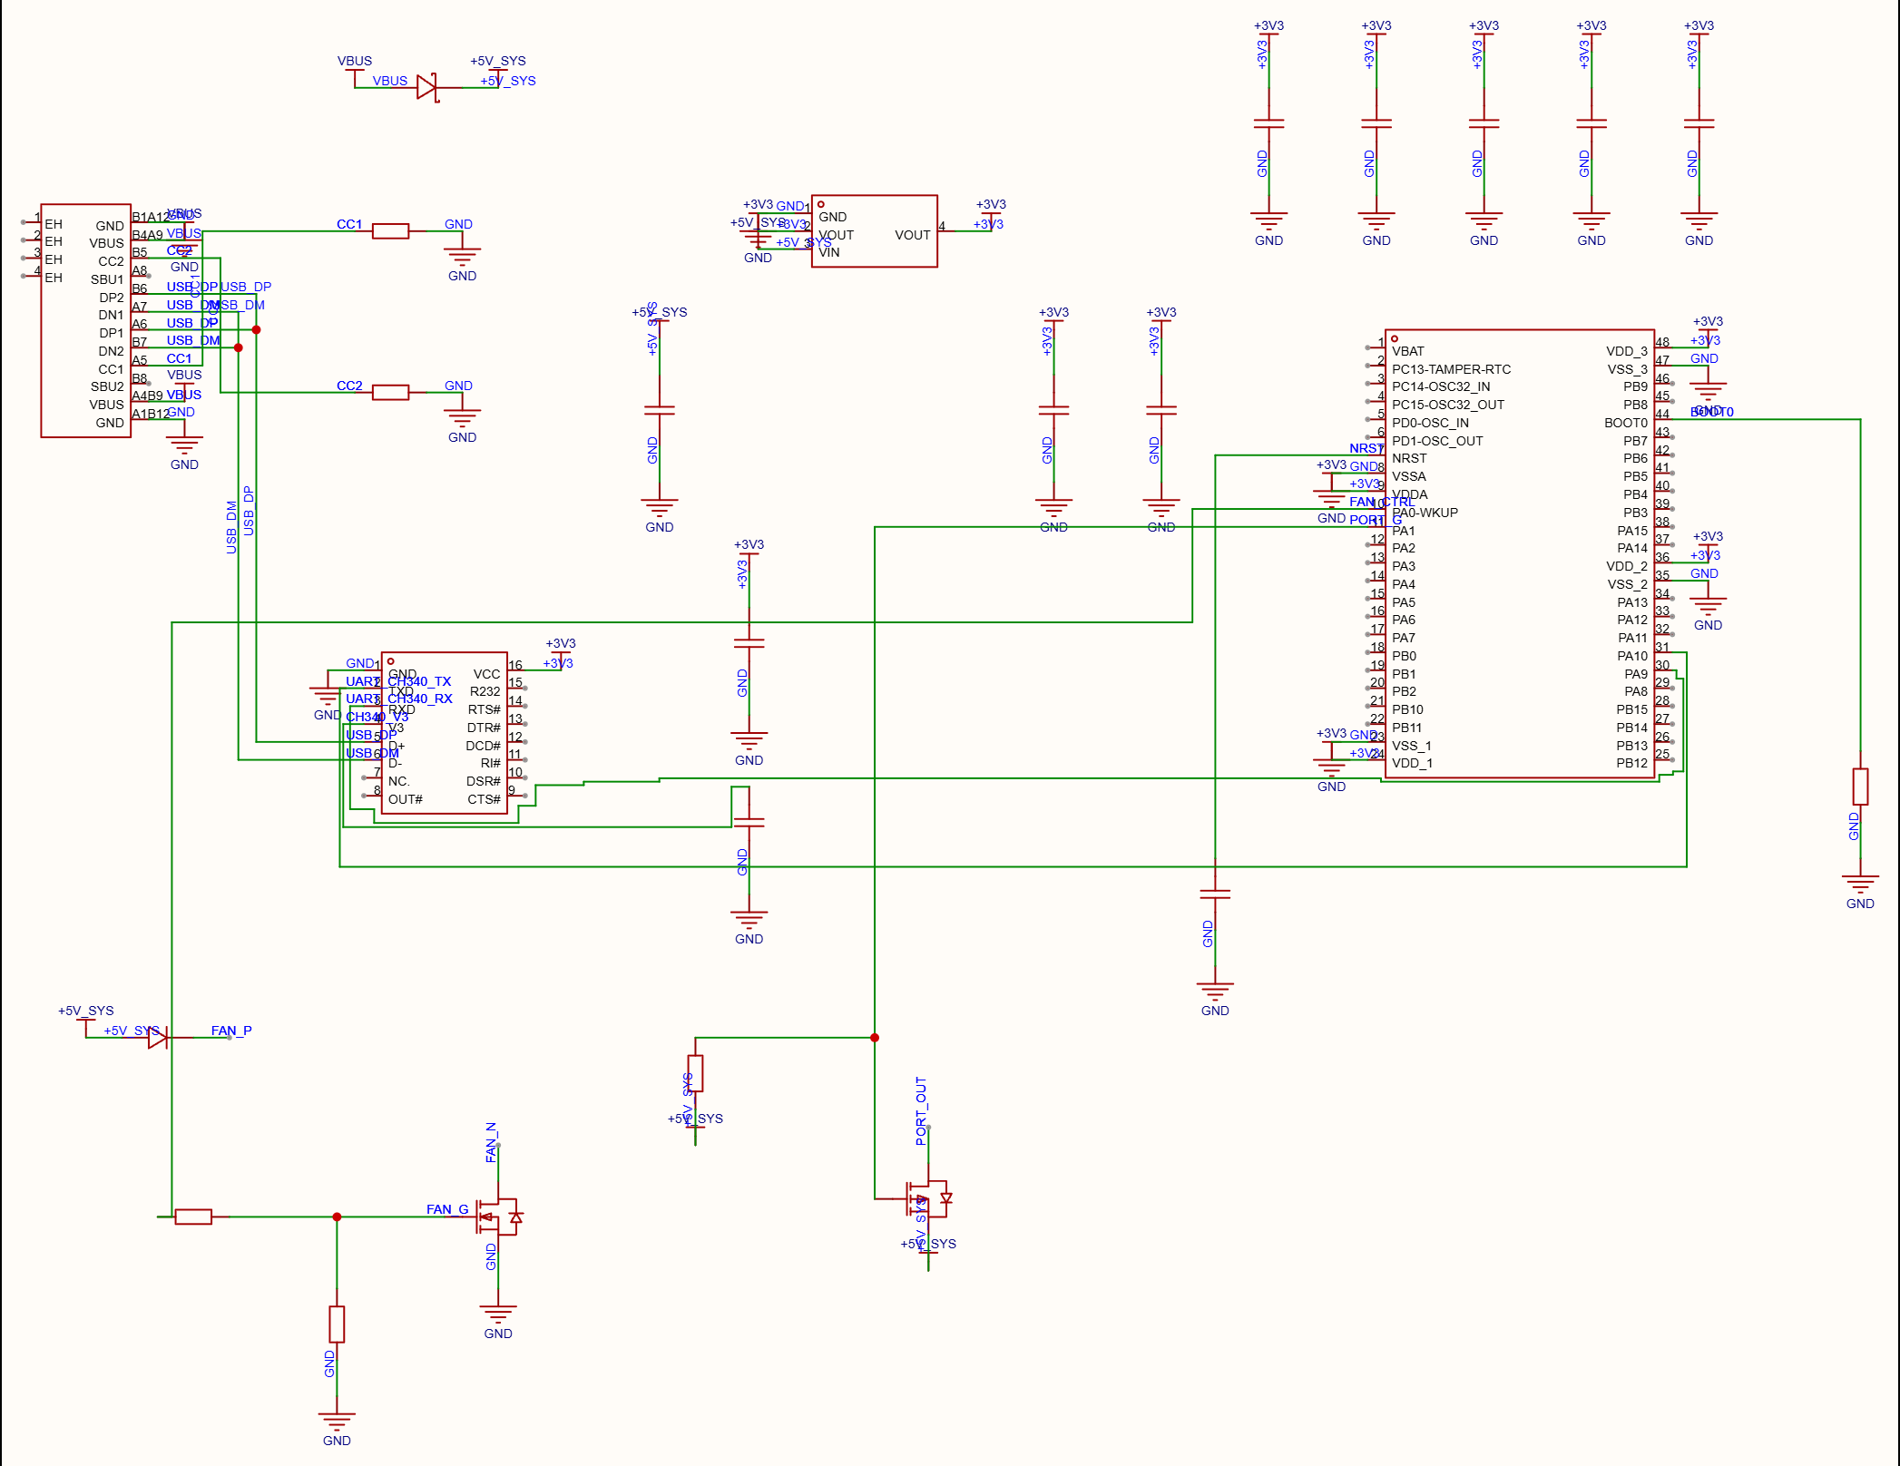Select the FAN_G net label
The image size is (1900, 1466).
click(x=447, y=1209)
